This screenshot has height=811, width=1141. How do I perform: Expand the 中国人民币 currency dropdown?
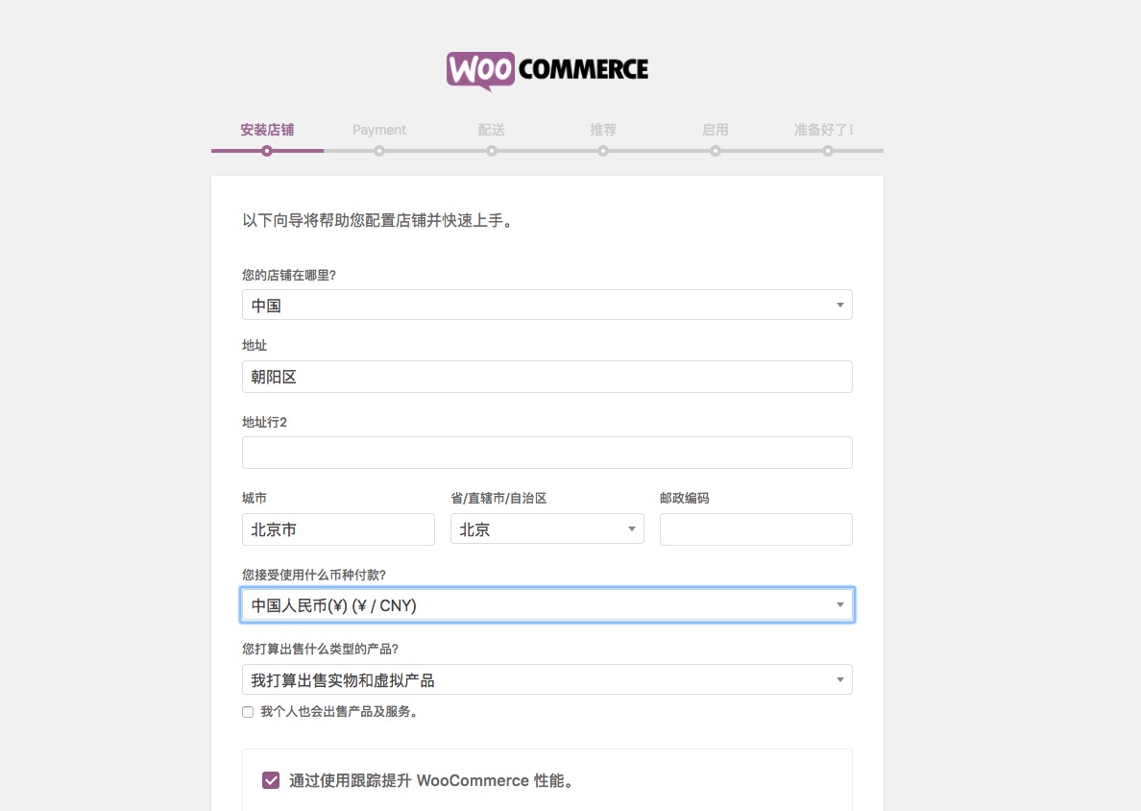point(547,605)
